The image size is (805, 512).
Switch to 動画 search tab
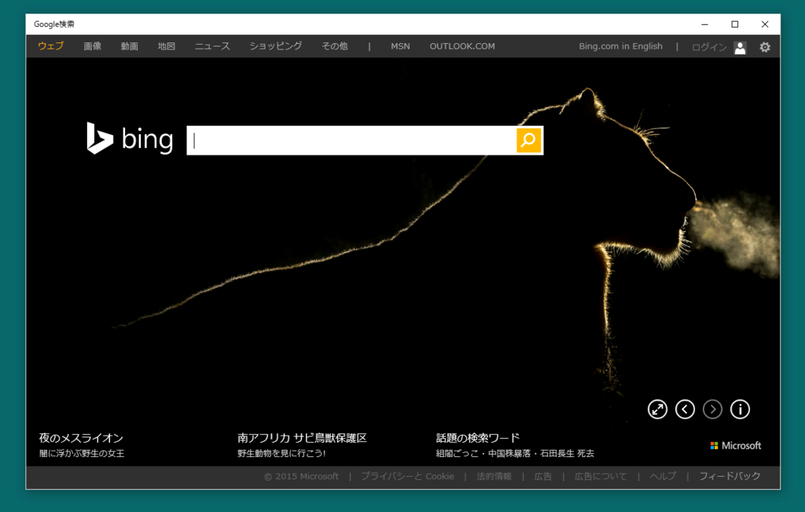click(130, 46)
